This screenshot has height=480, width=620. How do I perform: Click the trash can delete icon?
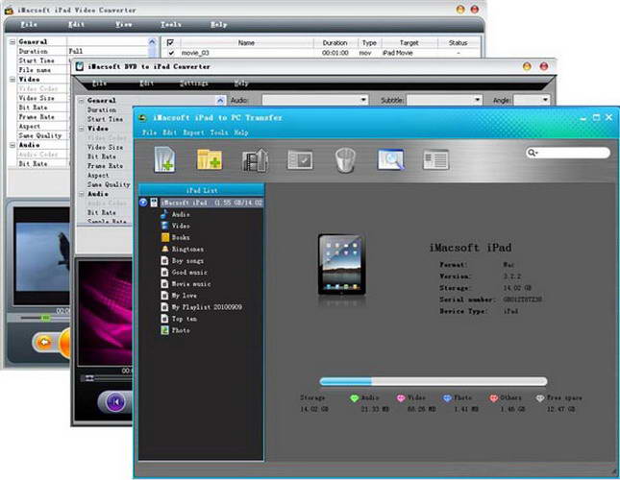[x=345, y=160]
